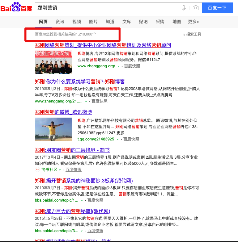Click the group photo thumbnail of first result
Image resolution: width=238 pixels, height=242 pixels.
[54, 62]
